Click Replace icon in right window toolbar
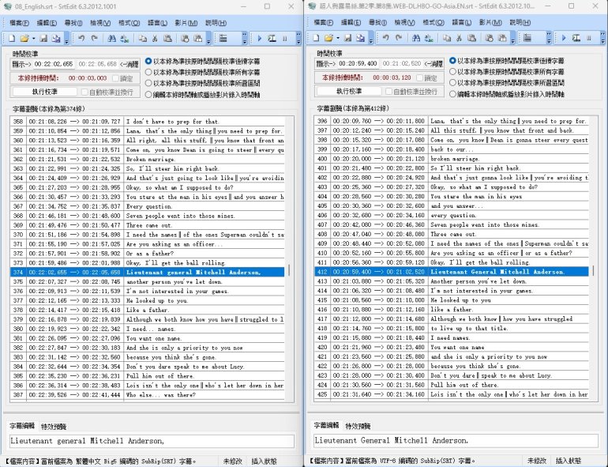Image resolution: width=608 pixels, height=467 pixels. [429, 38]
